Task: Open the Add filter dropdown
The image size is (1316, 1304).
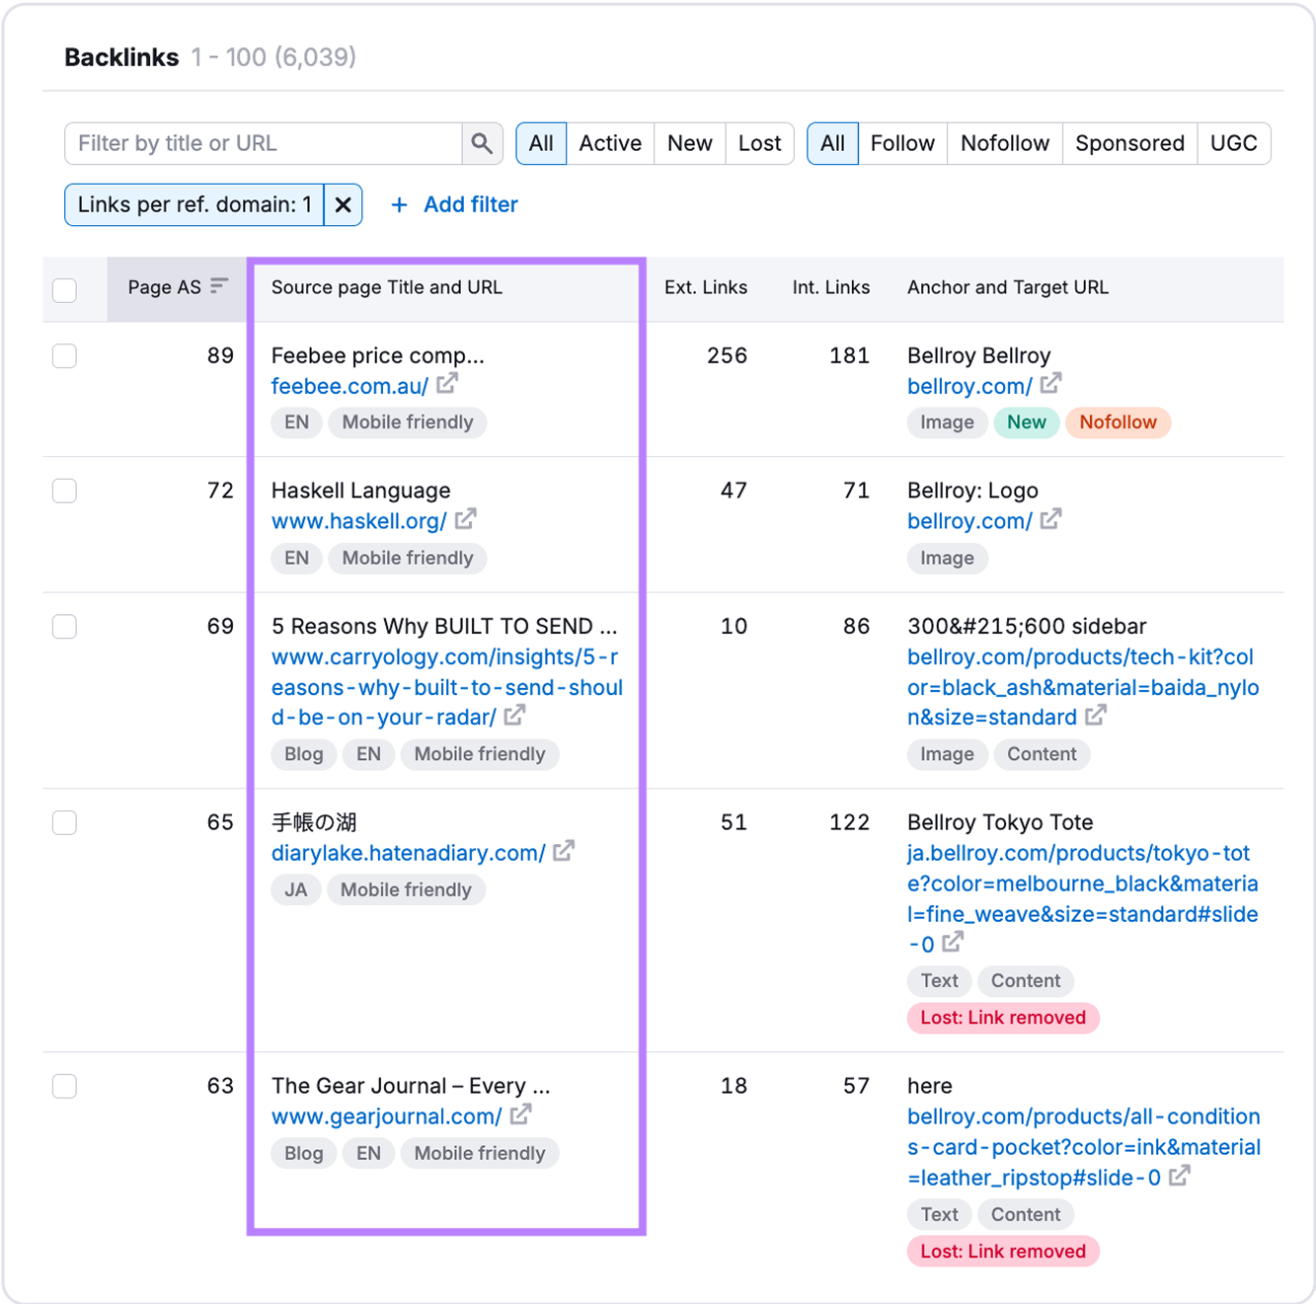Action: (x=453, y=204)
